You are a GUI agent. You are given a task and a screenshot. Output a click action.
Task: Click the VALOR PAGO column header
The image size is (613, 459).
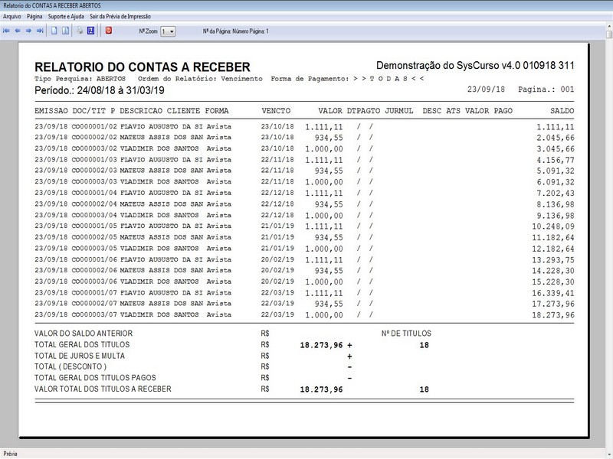pos(489,111)
